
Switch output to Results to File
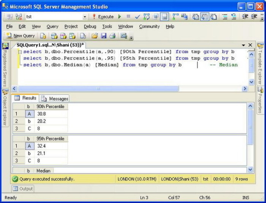tap(214, 17)
